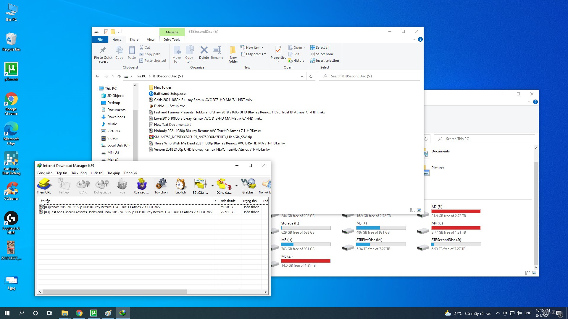This screenshot has height=319, width=568.
Task: Click Select none in the ribbon
Action: point(322,54)
